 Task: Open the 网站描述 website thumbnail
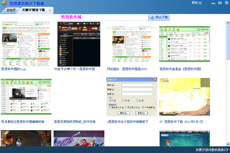click(132, 44)
